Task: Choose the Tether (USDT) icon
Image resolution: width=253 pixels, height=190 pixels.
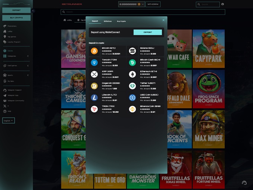Action: (x=132, y=86)
